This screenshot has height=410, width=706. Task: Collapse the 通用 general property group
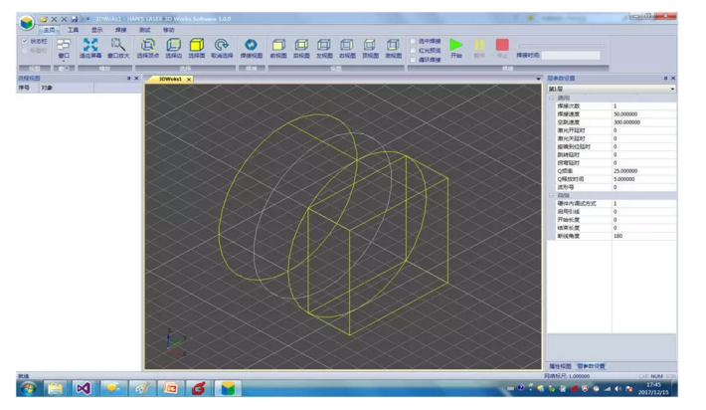(552, 98)
